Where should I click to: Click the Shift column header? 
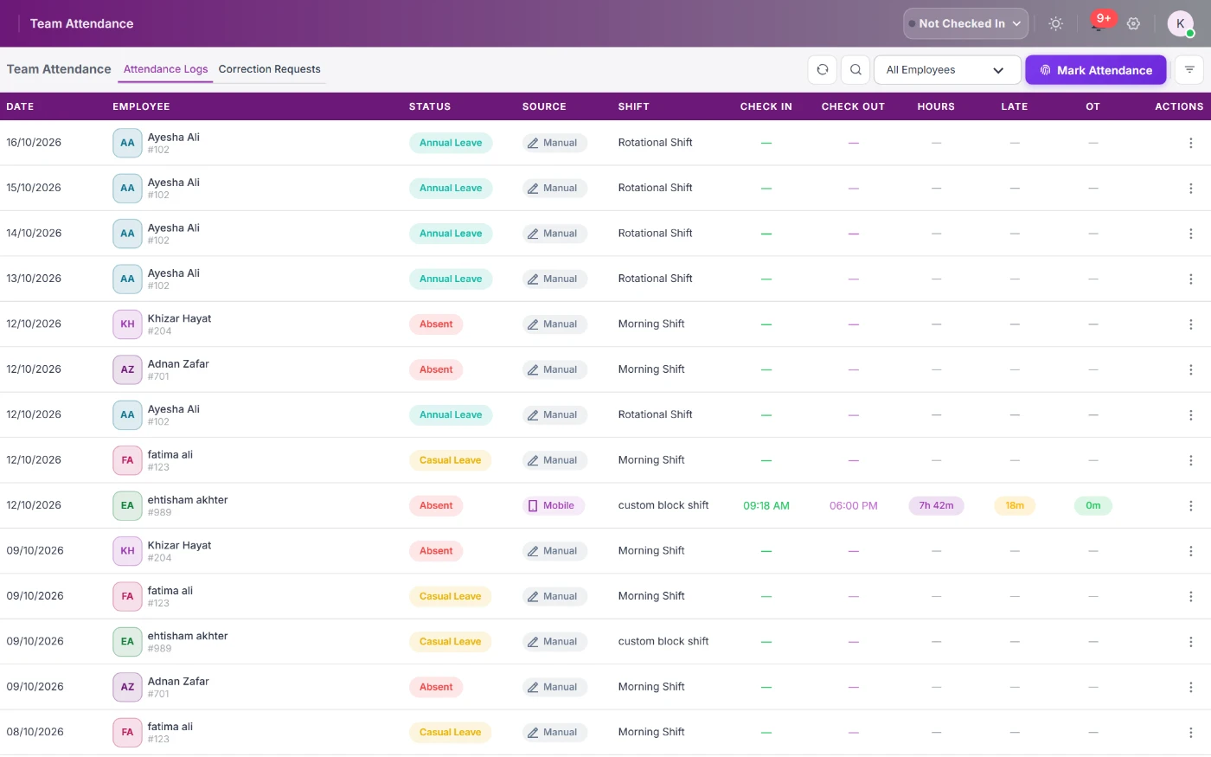pos(634,106)
